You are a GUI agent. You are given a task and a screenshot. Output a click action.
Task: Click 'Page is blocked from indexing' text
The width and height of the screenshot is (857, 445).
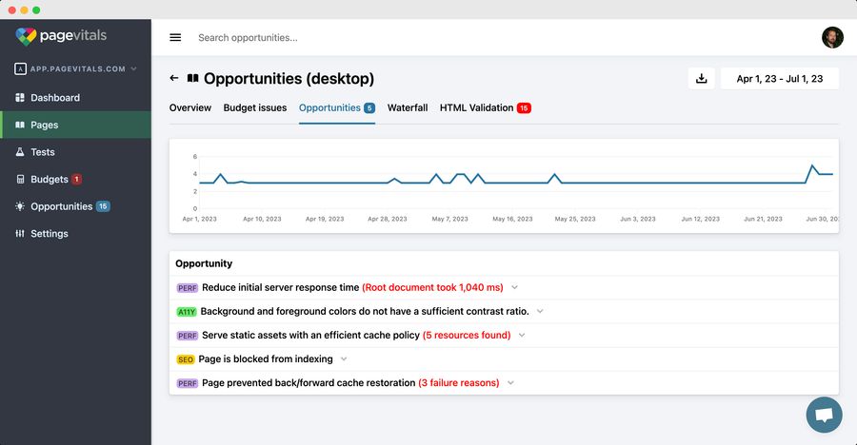(266, 358)
